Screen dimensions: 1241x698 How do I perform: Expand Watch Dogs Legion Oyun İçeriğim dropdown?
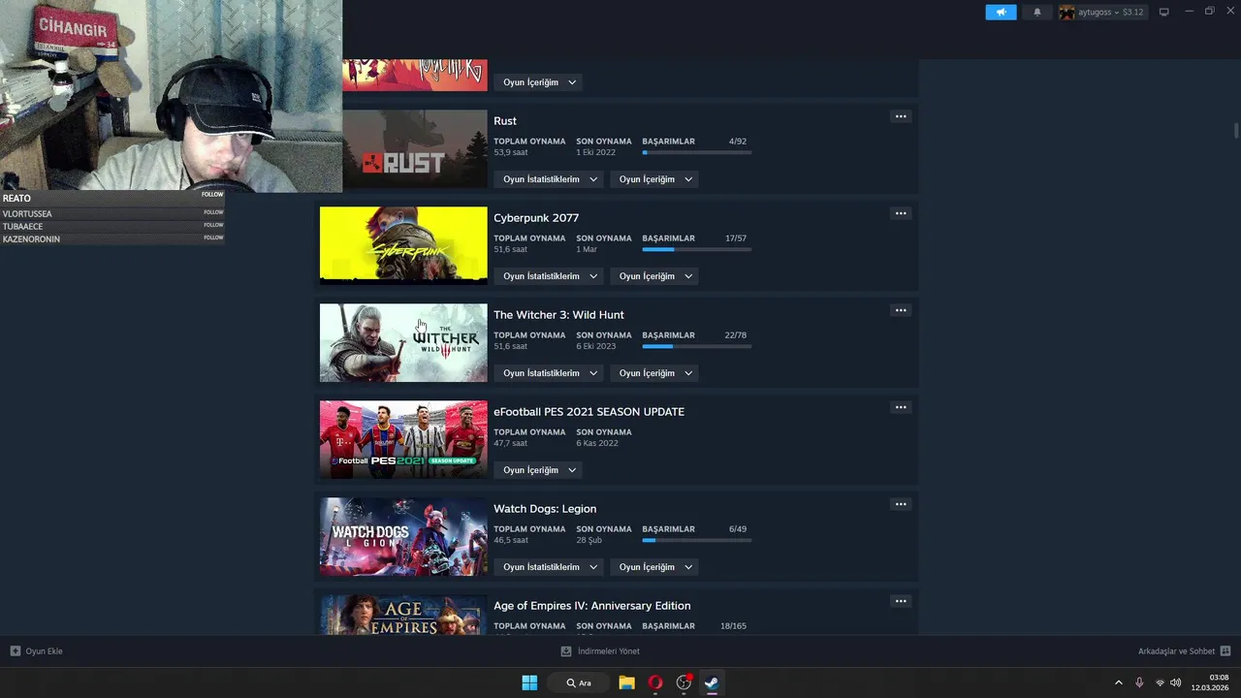[x=654, y=567]
